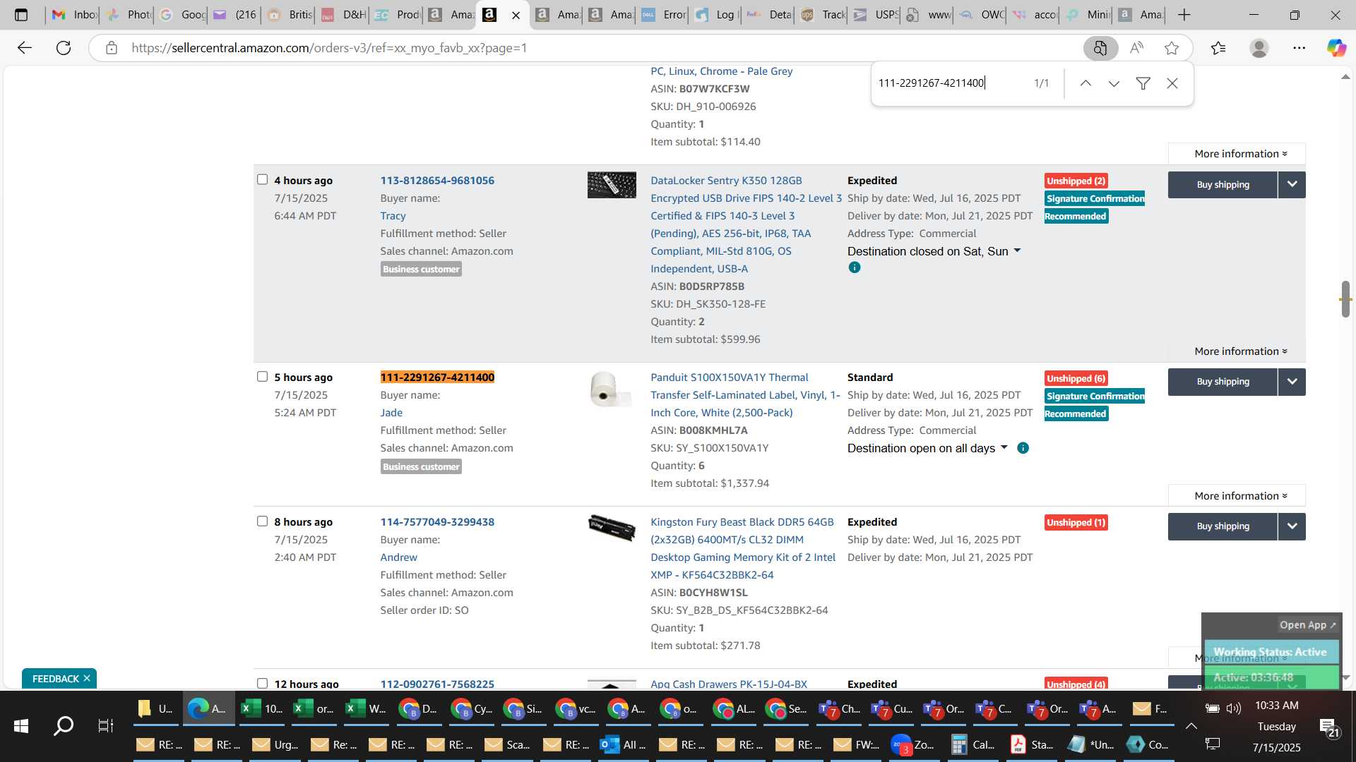Open a new browser tab with plus
The height and width of the screenshot is (762, 1356).
[1184, 15]
